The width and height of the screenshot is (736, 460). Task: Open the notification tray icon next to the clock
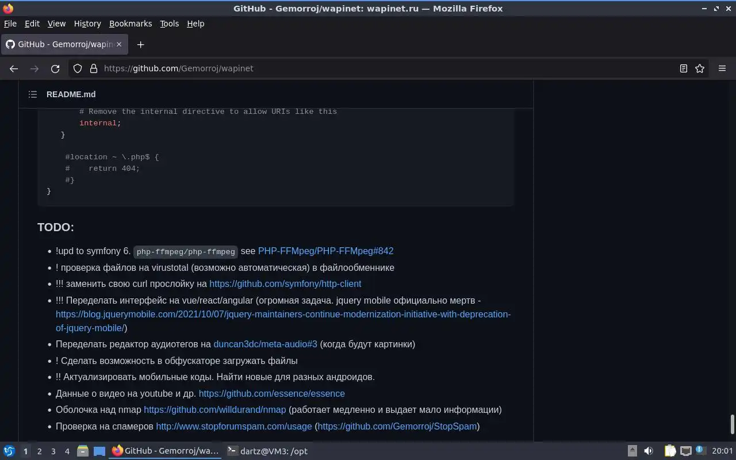700,451
